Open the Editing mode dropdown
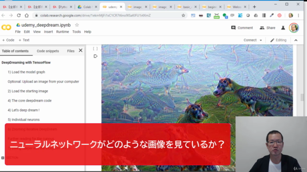Screen dimensions: 307x172 tap(278, 40)
